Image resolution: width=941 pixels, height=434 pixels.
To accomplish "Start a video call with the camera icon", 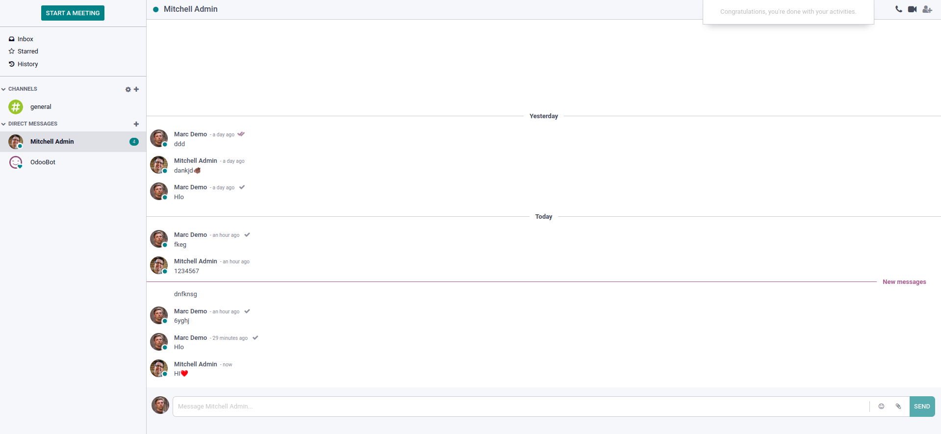I will [912, 9].
